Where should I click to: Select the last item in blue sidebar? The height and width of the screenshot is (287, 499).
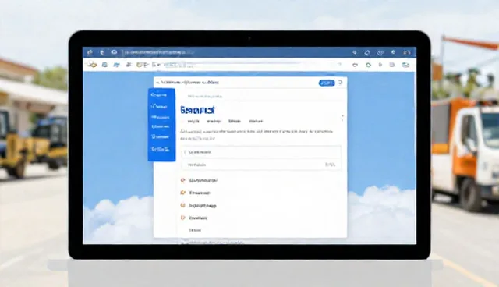point(161,149)
